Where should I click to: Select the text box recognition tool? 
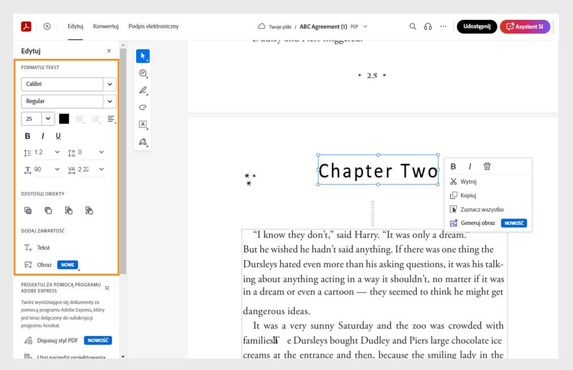143,124
